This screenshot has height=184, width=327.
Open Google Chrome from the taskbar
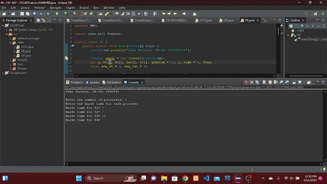click(x=185, y=178)
